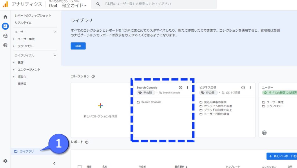Viewport: 297px width, 168px height.
Task: Expand テクノロジー tree item
Action: 14,46
